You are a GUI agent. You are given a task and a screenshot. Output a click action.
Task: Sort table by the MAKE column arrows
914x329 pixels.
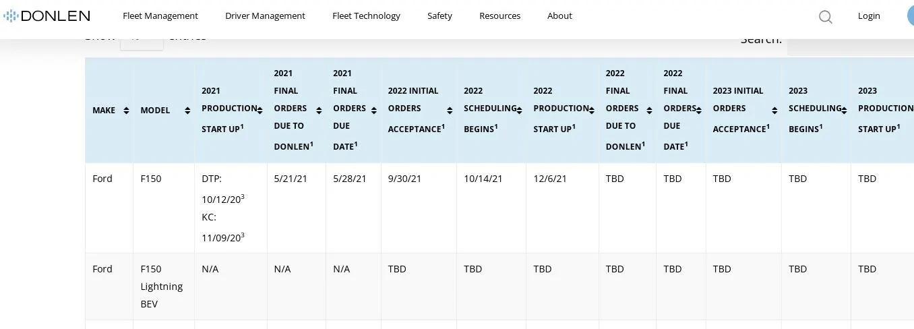(x=126, y=111)
